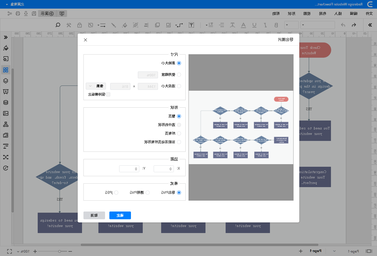Click the fullscreen presentation screen icon

62,13
